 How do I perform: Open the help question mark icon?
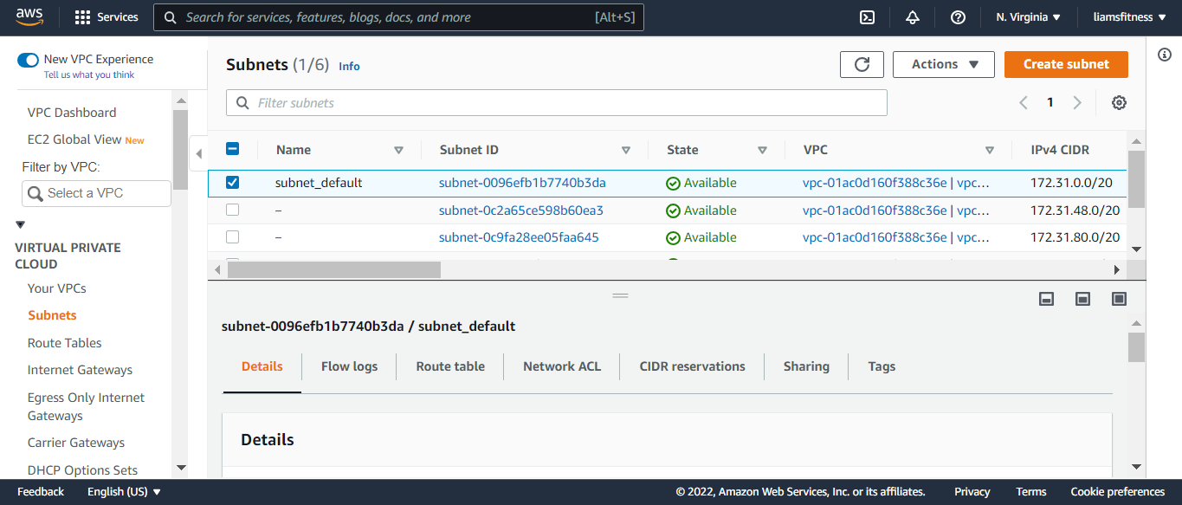(x=958, y=17)
